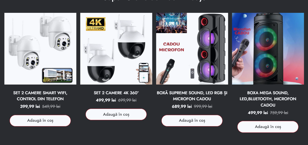
Task: Add Boxă Supreme Sound to cart
Action: click(x=192, y=121)
